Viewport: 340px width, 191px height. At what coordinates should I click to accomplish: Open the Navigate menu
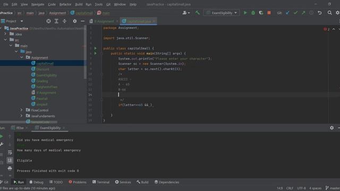click(38, 4)
